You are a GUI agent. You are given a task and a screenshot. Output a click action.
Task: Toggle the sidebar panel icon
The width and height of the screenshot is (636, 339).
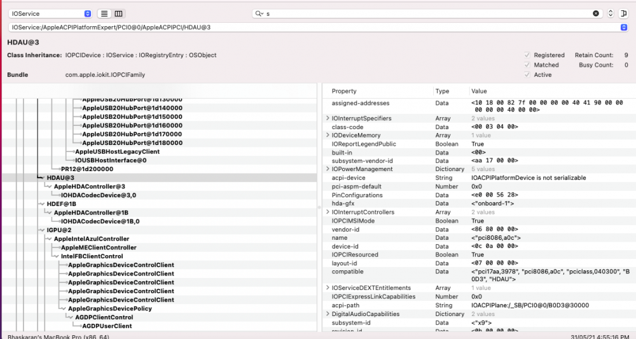pyautogui.click(x=623, y=13)
